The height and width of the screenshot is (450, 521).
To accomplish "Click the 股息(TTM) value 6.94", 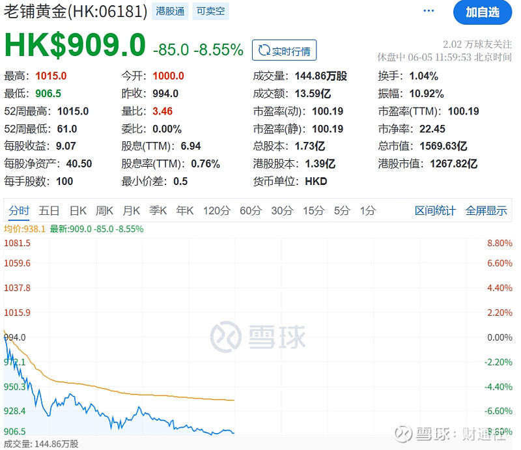I will pos(191,146).
